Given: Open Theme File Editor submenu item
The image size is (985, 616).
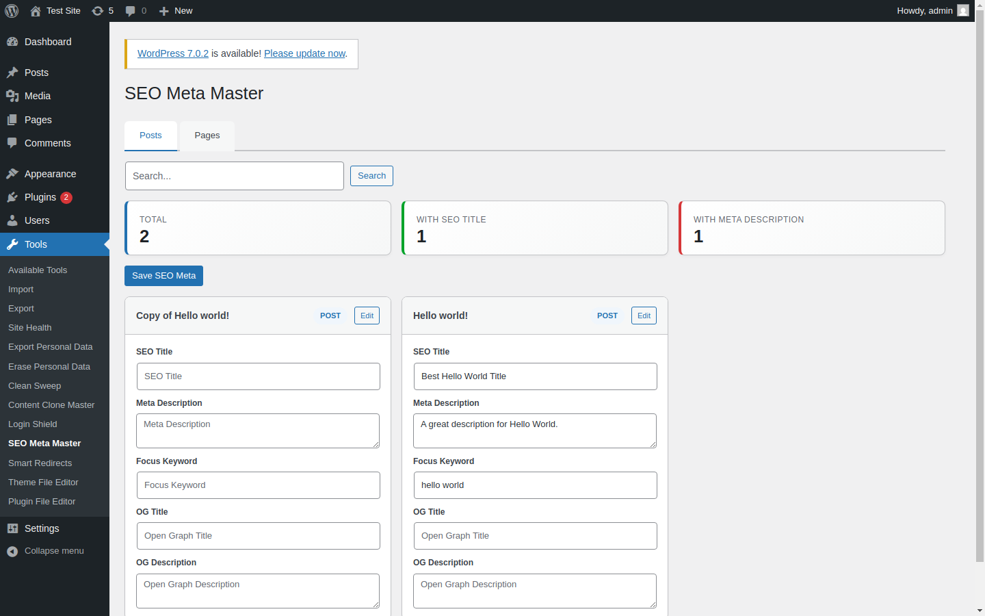Looking at the screenshot, I should click(x=43, y=483).
